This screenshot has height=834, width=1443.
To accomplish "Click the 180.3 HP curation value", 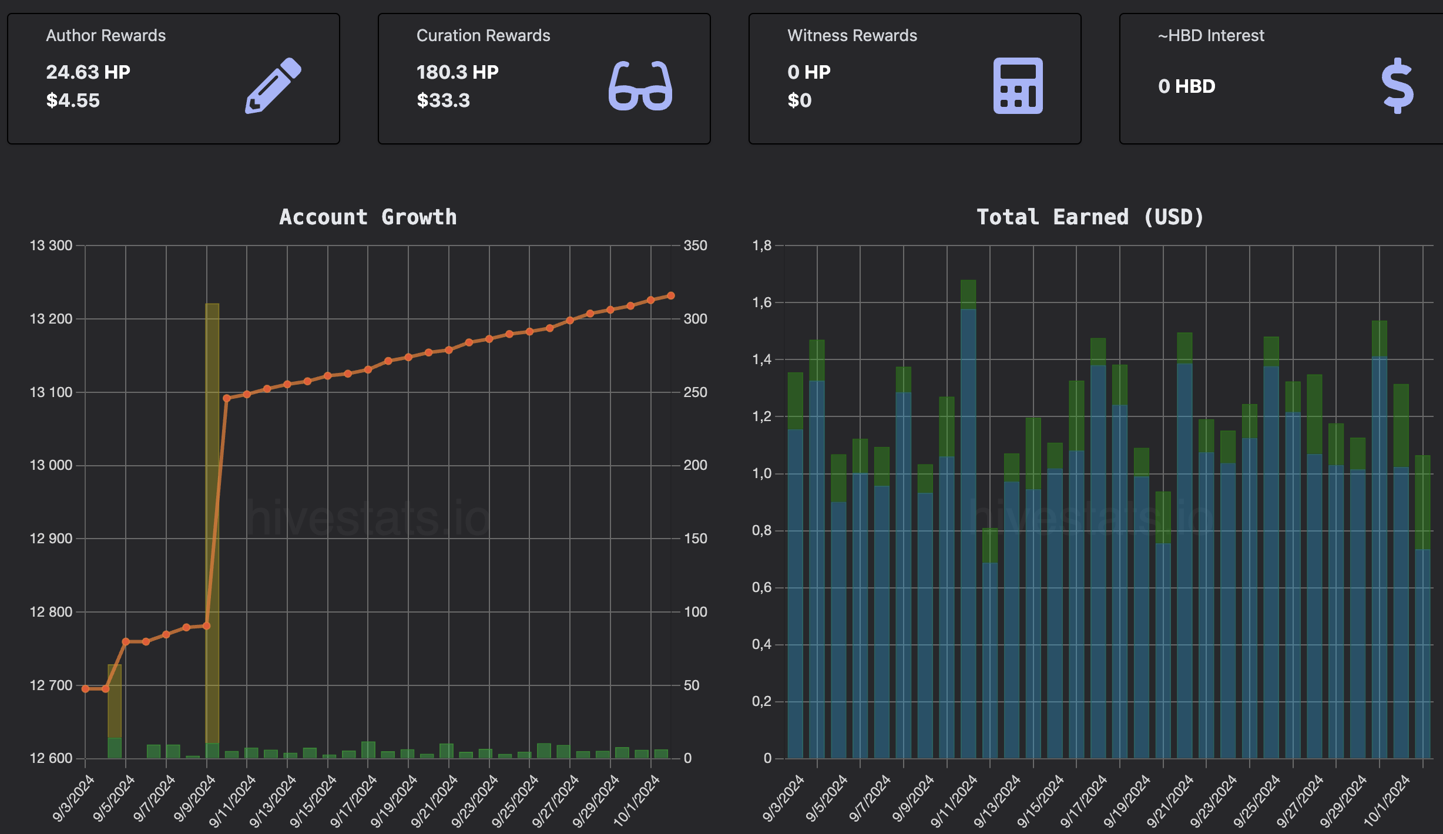I will coord(458,72).
